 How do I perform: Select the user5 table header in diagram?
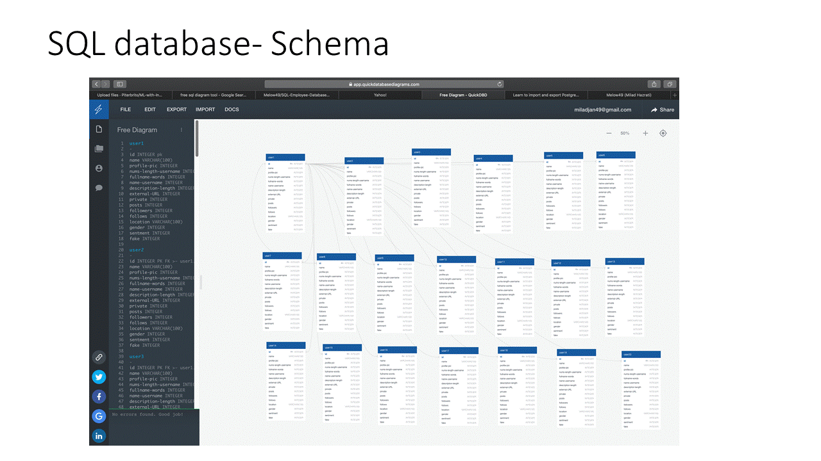click(564, 156)
